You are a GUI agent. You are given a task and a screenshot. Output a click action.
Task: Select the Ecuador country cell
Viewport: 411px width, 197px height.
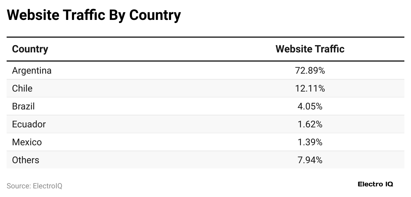29,124
